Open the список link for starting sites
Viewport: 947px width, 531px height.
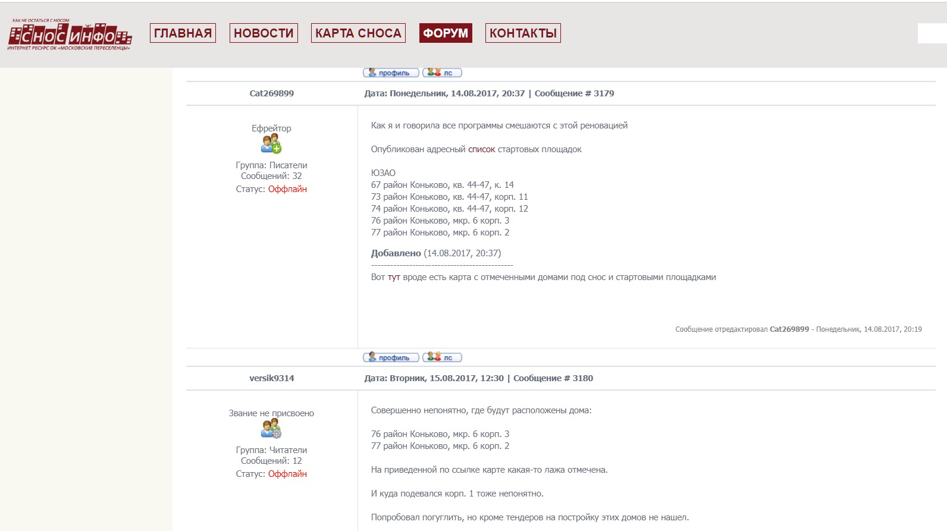tap(481, 149)
